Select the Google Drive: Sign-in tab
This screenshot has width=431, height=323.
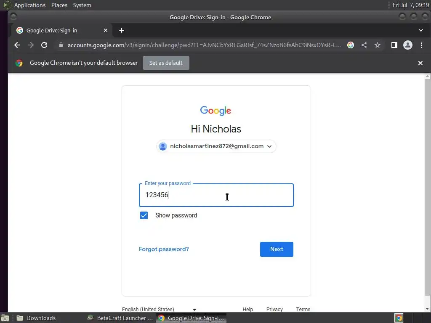61,30
